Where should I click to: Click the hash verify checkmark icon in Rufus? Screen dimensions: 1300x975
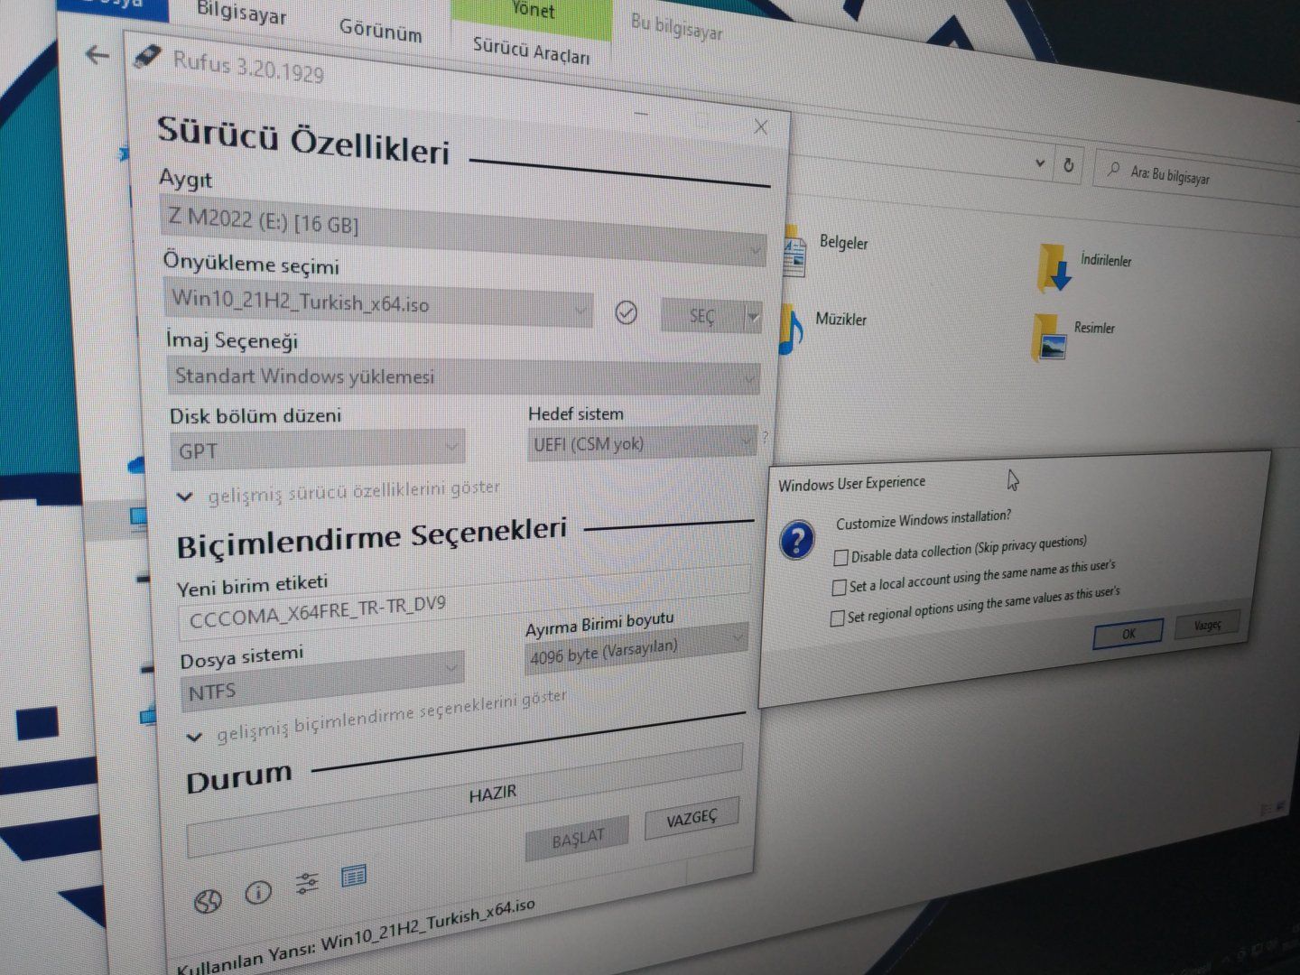click(626, 312)
